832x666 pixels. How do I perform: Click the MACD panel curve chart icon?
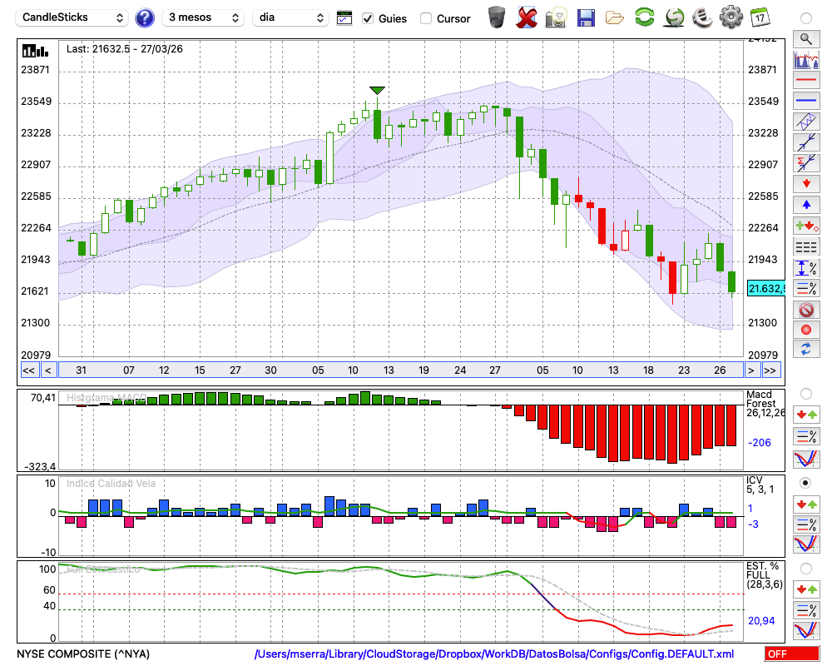[806, 459]
